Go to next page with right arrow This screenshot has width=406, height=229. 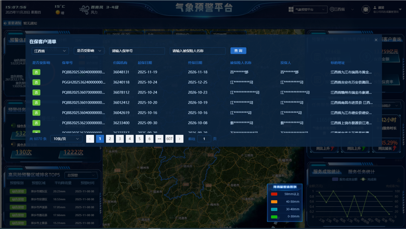[180, 139]
